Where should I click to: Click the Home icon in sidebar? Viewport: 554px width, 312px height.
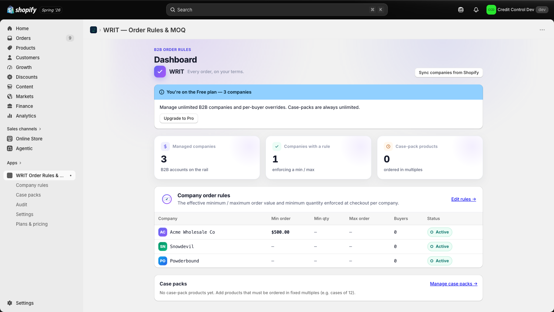10,28
